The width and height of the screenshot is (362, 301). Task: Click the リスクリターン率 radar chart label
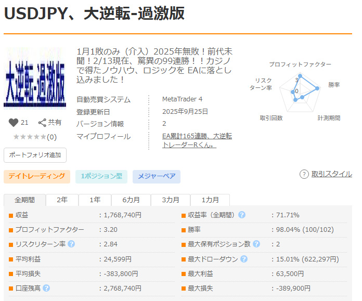[x=261, y=84]
